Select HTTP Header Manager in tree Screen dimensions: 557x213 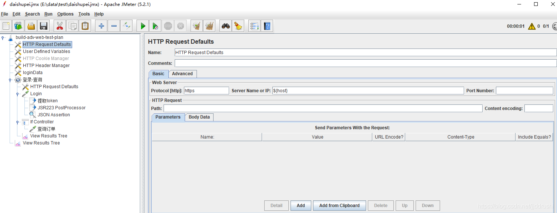(x=46, y=66)
